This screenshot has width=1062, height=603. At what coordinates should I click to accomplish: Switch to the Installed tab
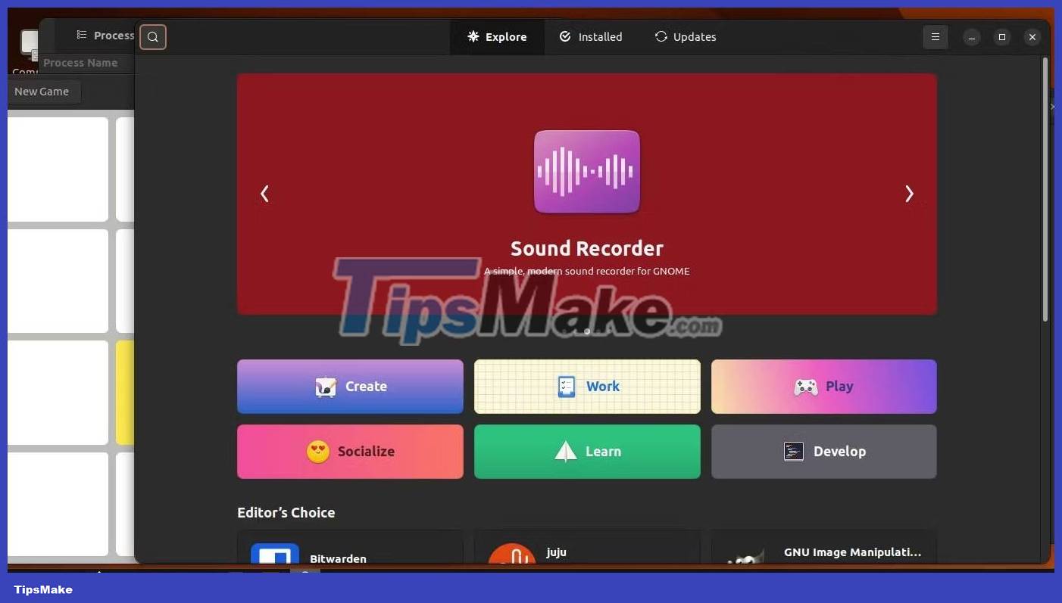pyautogui.click(x=591, y=37)
